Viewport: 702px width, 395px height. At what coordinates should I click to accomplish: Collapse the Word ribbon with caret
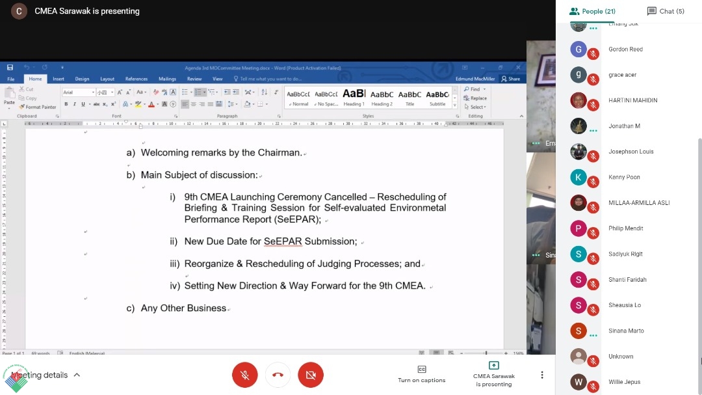tap(521, 116)
